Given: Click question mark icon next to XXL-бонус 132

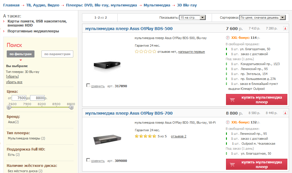Looking at the screenshot, I should pos(228,122).
